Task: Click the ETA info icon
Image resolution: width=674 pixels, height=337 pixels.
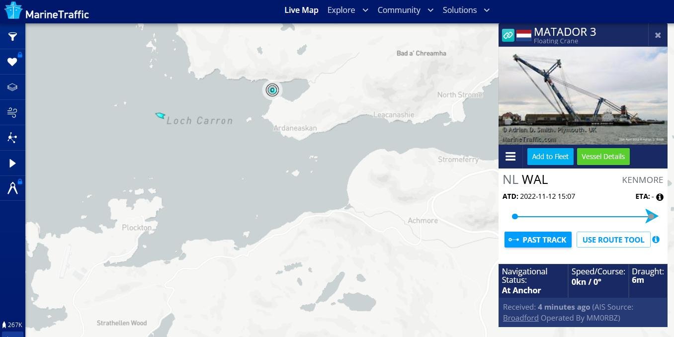Action: coord(660,197)
